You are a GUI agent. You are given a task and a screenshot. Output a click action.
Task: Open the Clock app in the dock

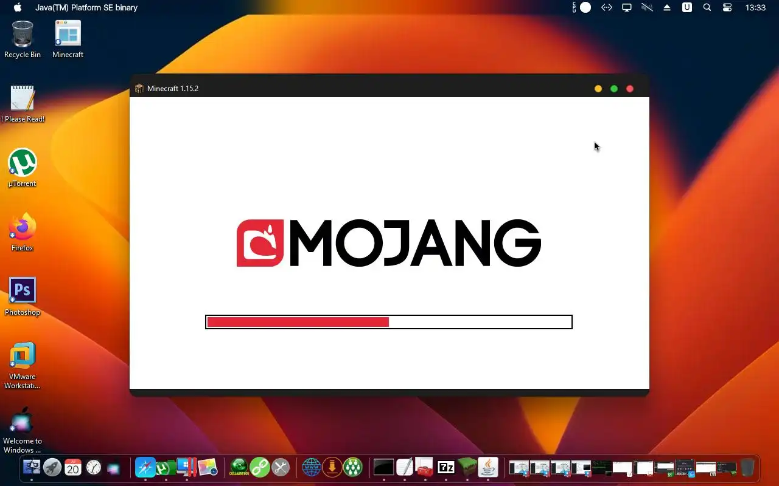coord(94,467)
